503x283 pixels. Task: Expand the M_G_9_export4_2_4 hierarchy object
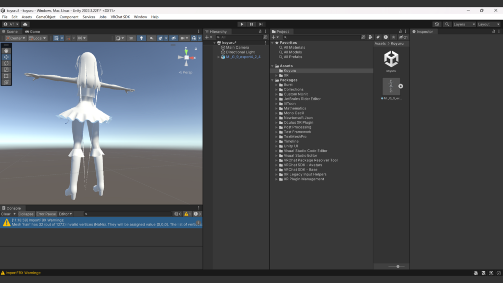[219, 57]
